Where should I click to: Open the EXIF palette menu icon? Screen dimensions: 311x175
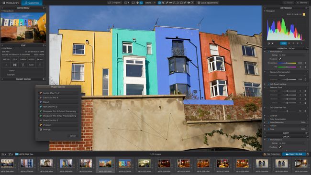(x=44, y=45)
